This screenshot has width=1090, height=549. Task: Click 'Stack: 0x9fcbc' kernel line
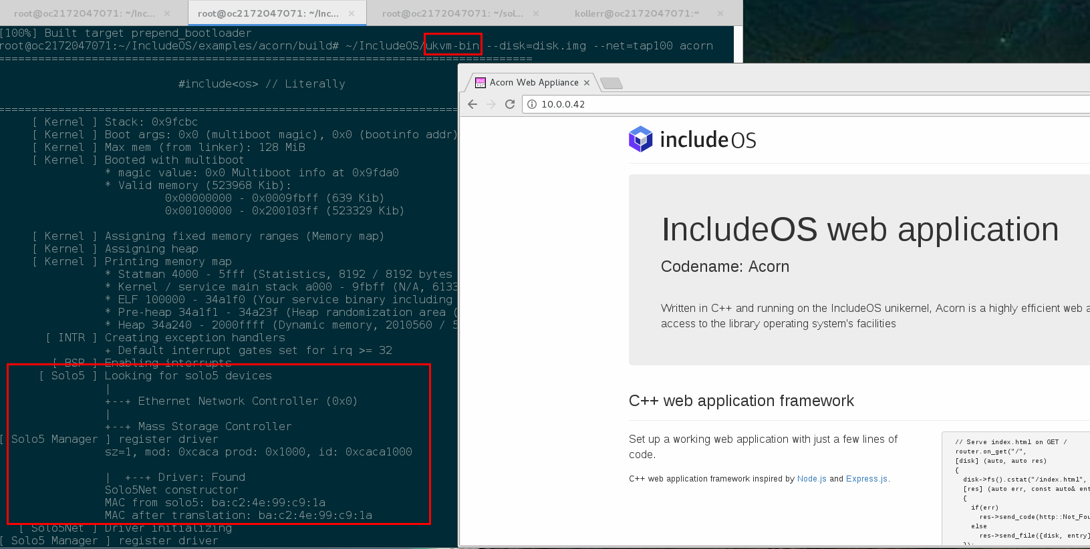(x=151, y=122)
